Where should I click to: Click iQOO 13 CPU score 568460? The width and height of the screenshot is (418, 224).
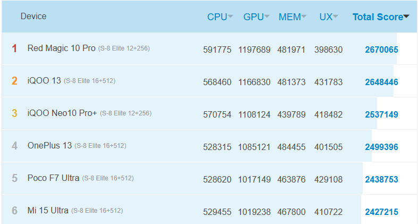click(x=218, y=82)
